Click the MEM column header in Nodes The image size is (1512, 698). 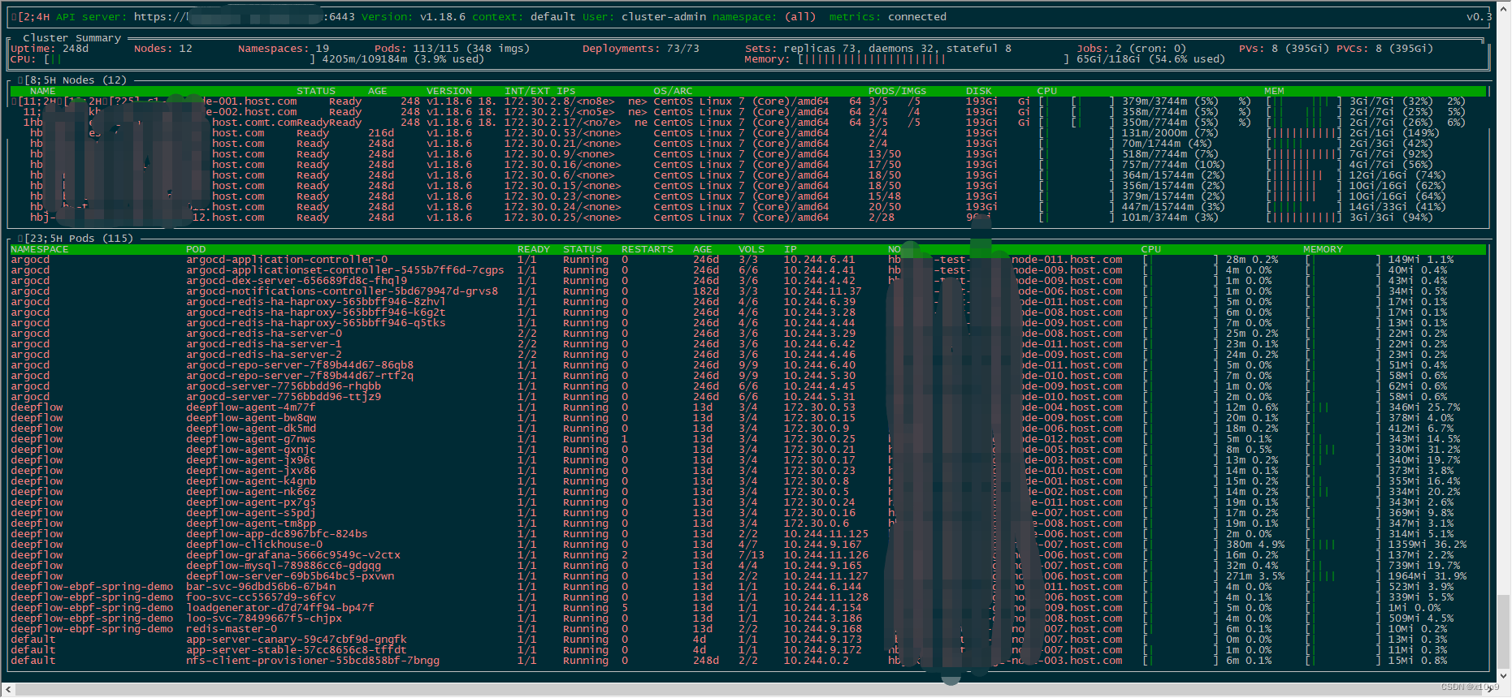pos(1275,91)
